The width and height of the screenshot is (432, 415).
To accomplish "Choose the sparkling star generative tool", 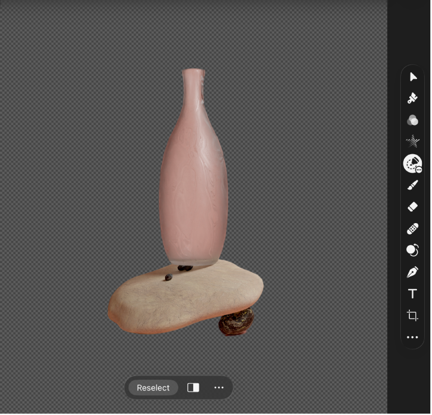I will [x=412, y=142].
